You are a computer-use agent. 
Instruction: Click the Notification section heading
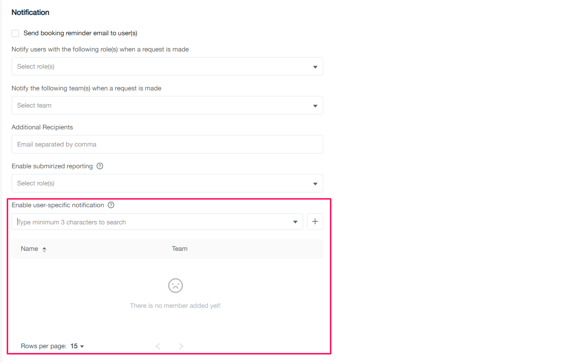[30, 13]
